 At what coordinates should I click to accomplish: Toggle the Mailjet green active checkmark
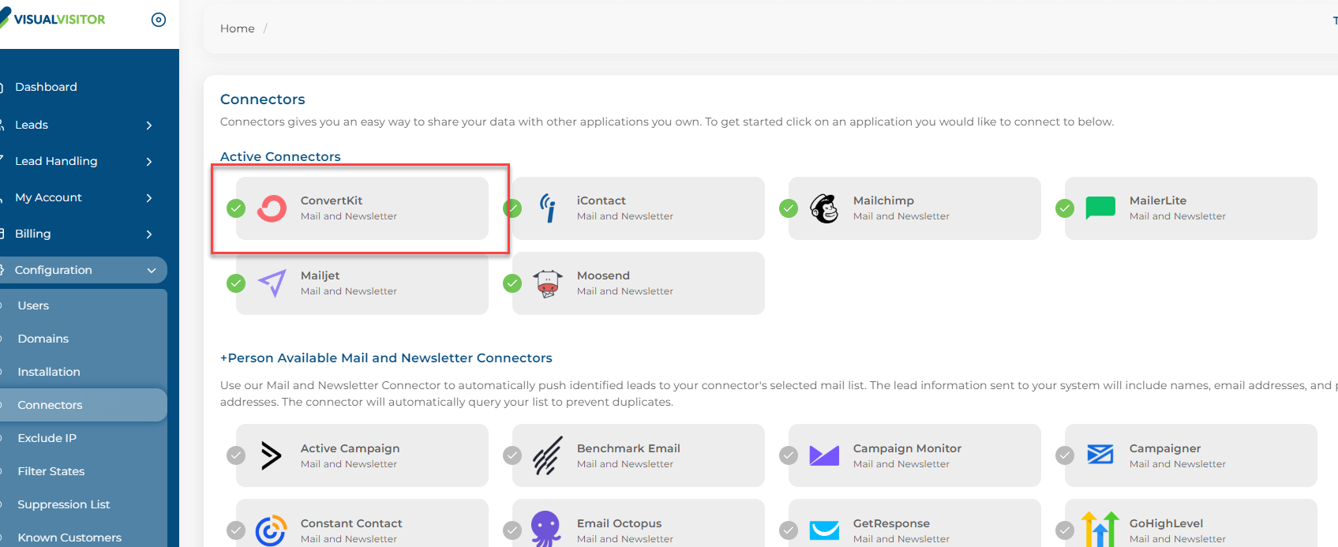236,283
